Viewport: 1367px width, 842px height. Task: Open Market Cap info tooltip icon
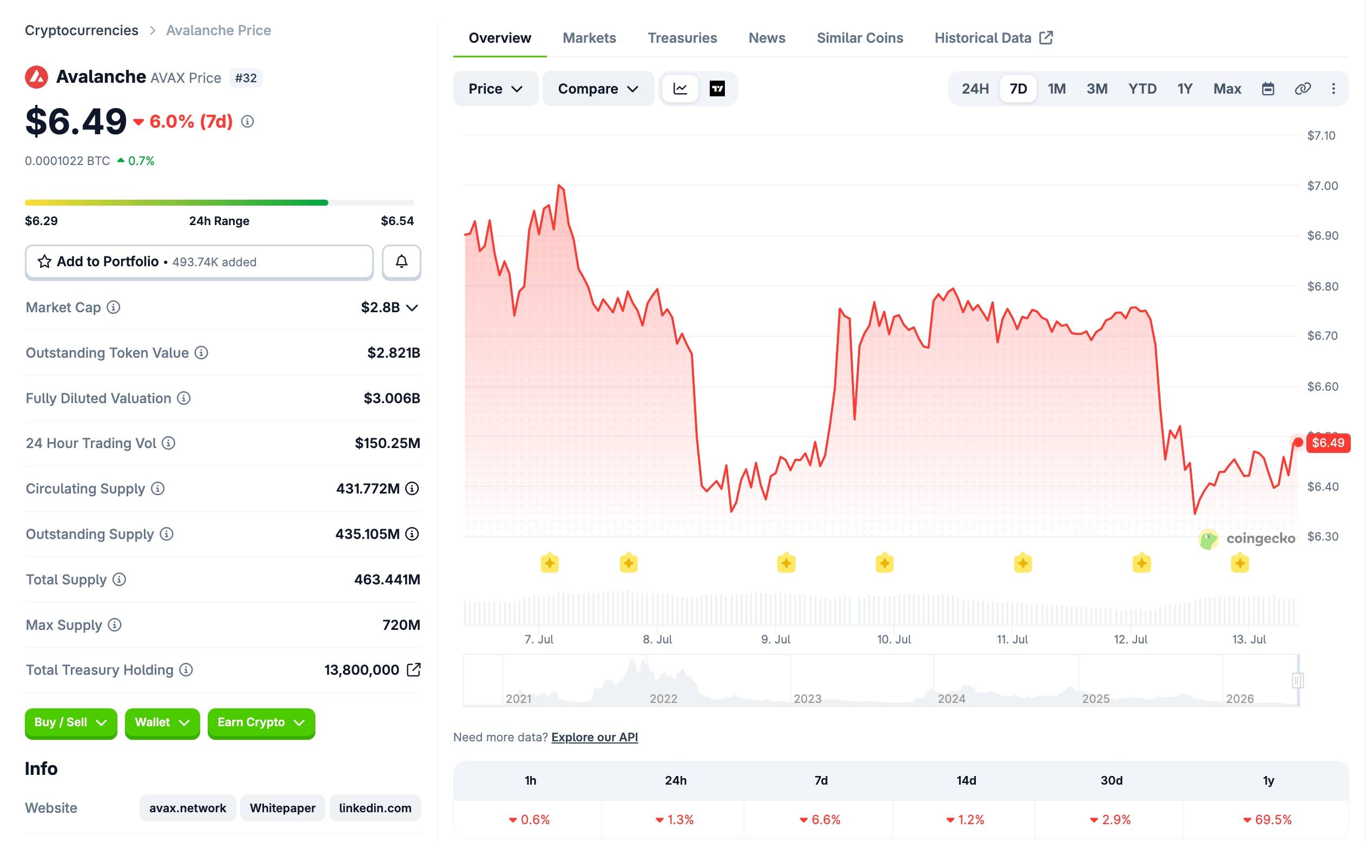point(114,307)
